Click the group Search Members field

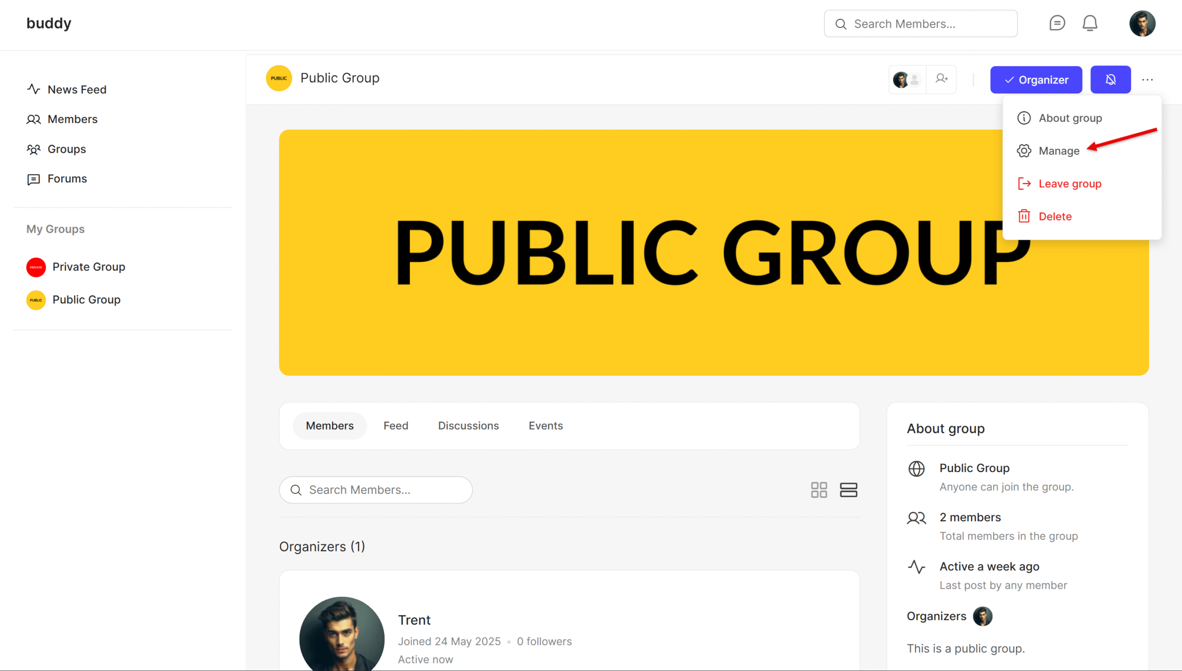click(x=375, y=490)
